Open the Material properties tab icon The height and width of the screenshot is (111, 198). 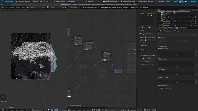click(x=179, y=28)
